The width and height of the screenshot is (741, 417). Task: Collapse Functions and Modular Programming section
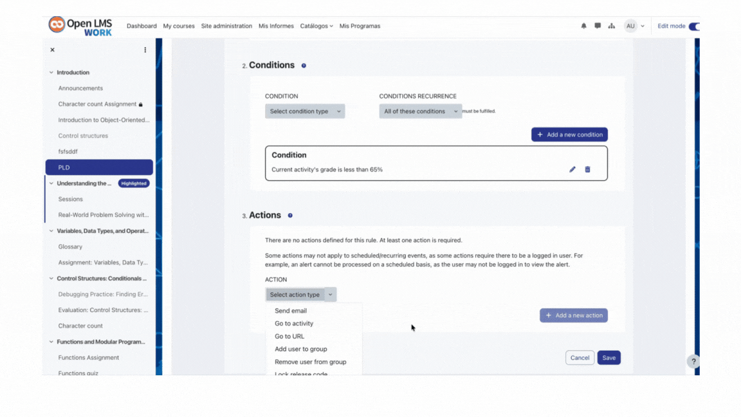point(51,342)
